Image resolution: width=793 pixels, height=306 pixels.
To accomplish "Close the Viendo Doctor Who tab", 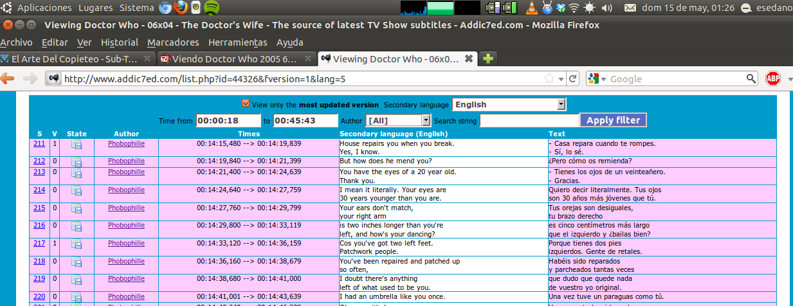I will [x=309, y=59].
